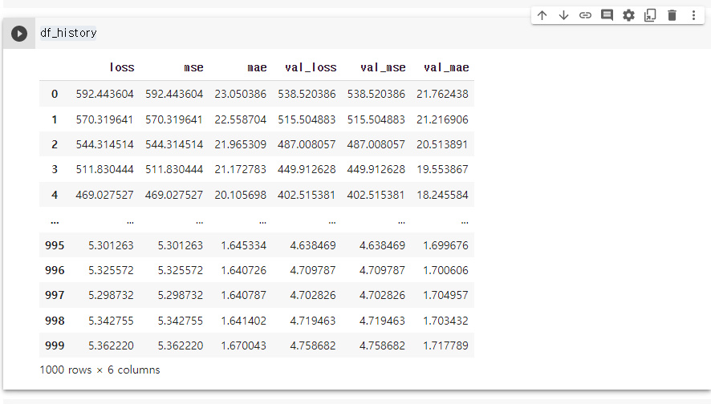Click row index 3
Viewport: 711px width, 404px height.
coord(55,169)
